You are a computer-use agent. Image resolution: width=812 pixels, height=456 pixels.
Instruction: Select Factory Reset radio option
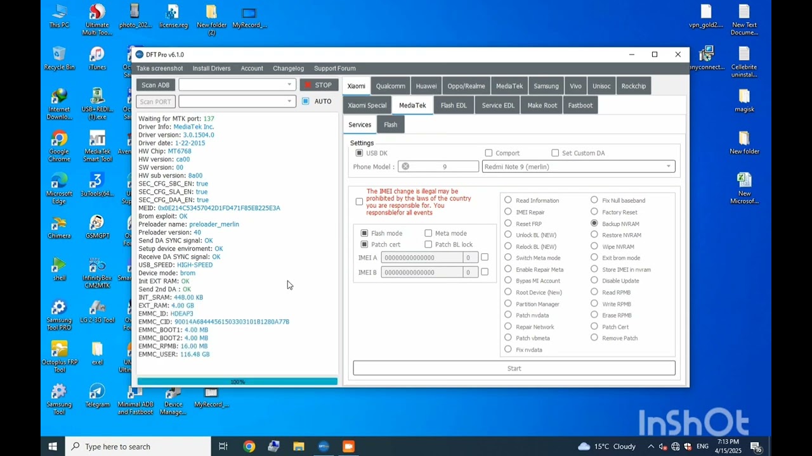(x=594, y=212)
